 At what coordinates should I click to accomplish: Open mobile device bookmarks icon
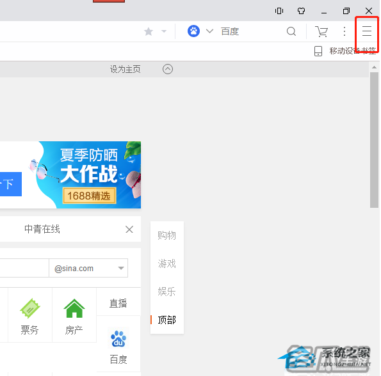click(x=318, y=51)
